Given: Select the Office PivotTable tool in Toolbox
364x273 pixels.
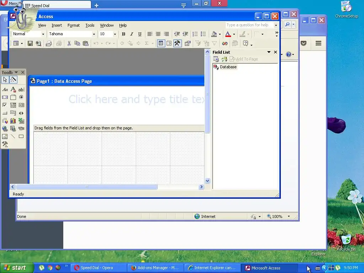Looking at the screenshot, I should pos(5,121).
